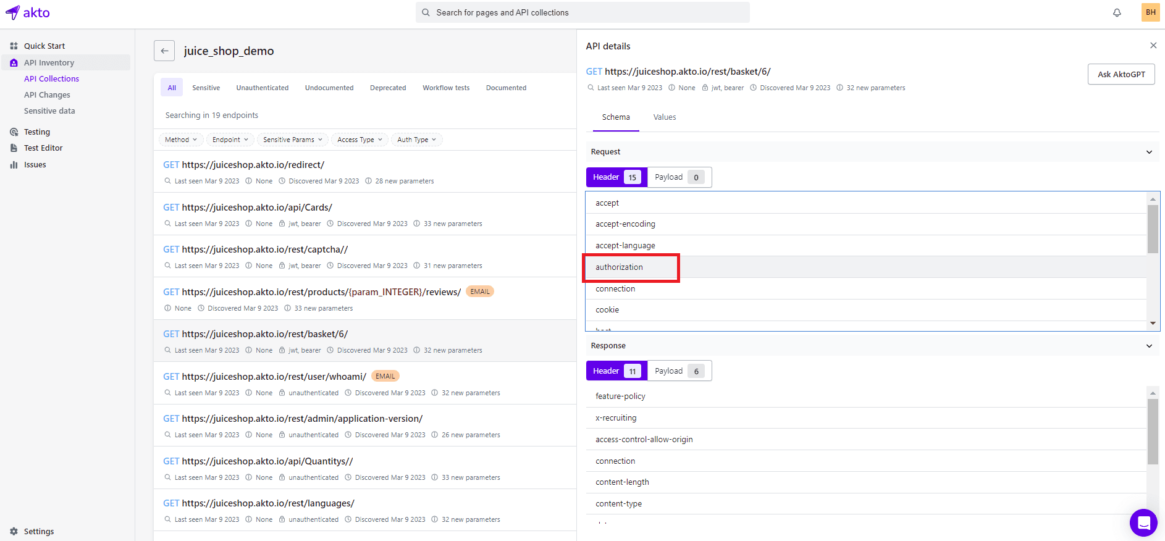Select the accept-language request header
The image size is (1165, 541).
(x=866, y=246)
